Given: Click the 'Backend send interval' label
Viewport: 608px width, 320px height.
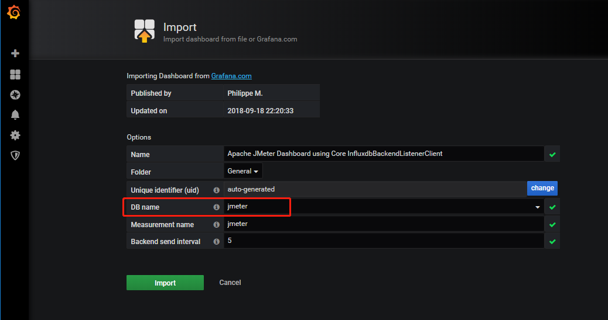Looking at the screenshot, I should click(166, 242).
